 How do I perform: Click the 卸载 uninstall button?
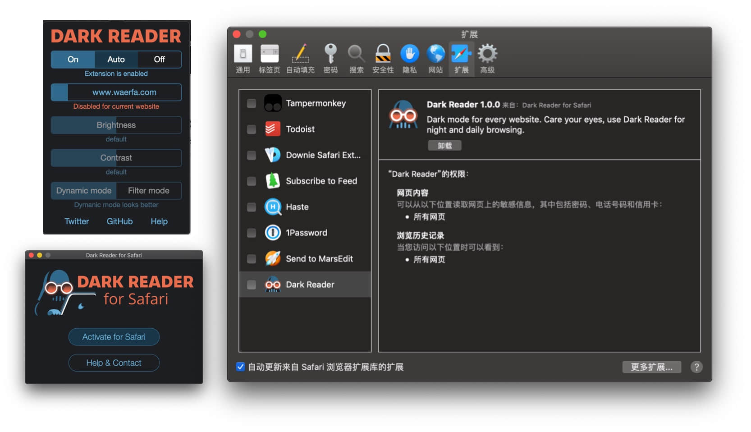click(444, 146)
